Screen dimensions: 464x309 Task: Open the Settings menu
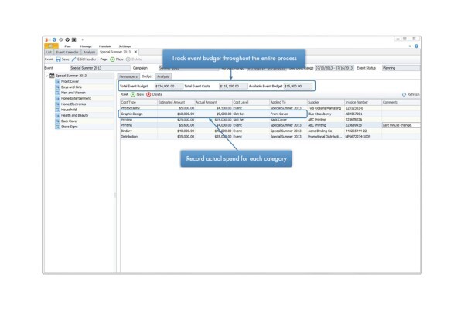click(x=125, y=46)
